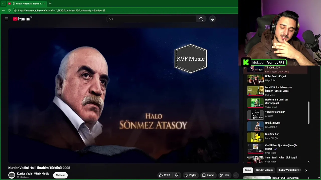Image resolution: width=321 pixels, height=180 pixels.
Task: Click the kick.com/zombyFPS overlay label
Action: pos(268,62)
